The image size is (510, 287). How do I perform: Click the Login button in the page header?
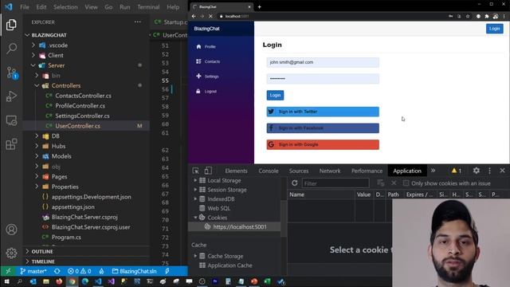(x=494, y=29)
